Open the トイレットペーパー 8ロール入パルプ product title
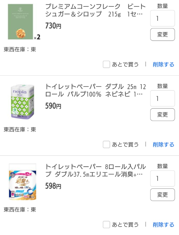 click(x=96, y=170)
